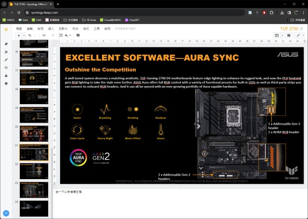Select slide 22 thumbnail
This screenshot has height=219, width=308.
pyautogui.click(x=34, y=171)
